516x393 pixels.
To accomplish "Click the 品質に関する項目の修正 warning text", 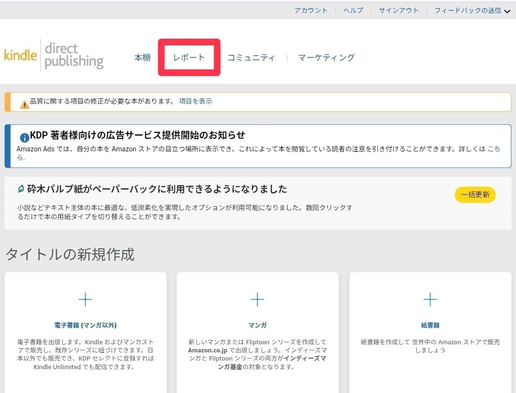I will 102,101.
